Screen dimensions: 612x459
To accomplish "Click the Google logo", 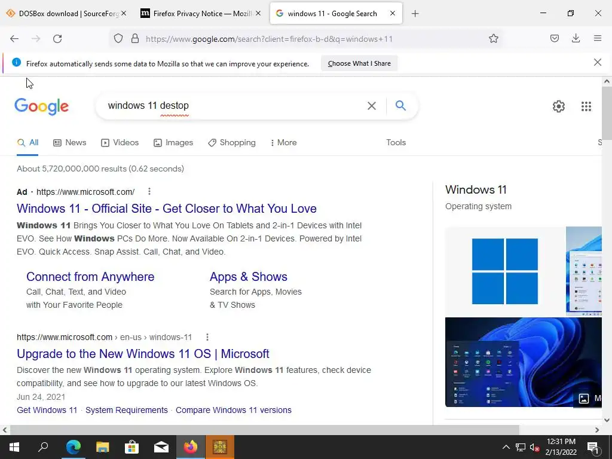I will pos(42,106).
